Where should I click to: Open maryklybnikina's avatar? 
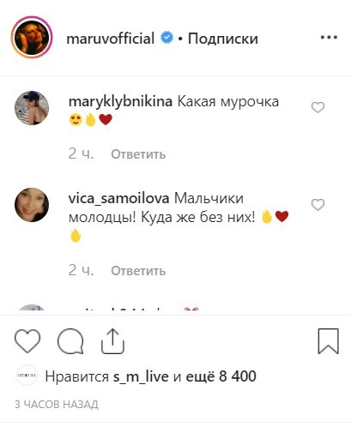pyautogui.click(x=32, y=108)
